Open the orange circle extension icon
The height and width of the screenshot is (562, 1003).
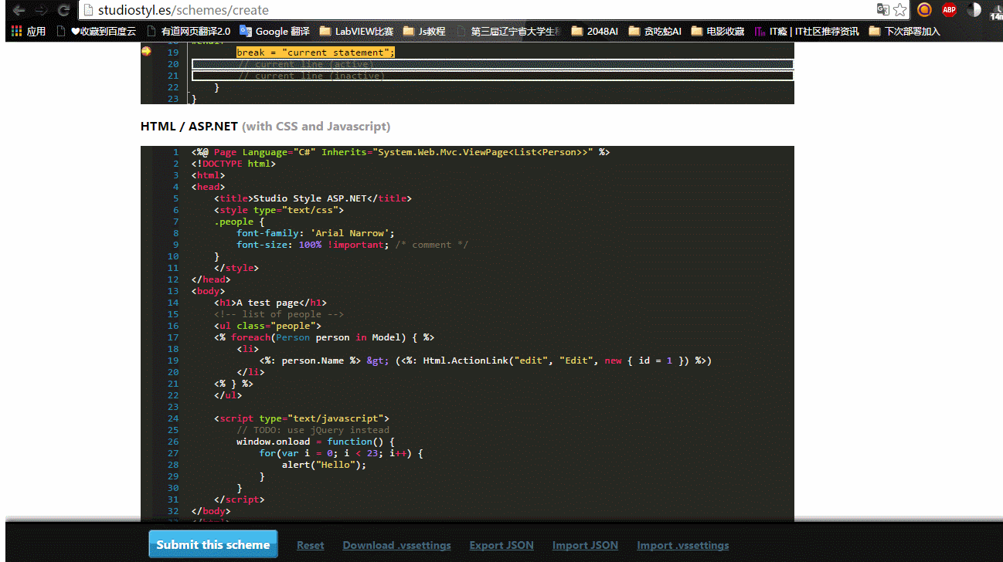click(x=924, y=10)
